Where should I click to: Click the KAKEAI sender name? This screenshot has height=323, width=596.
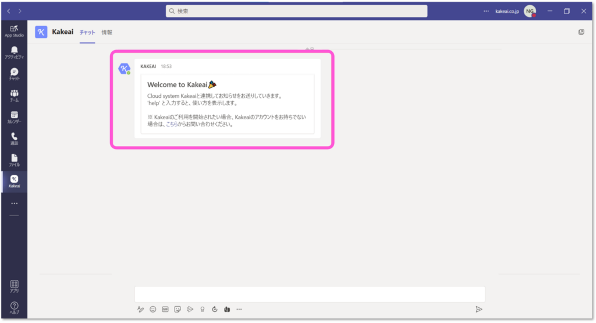(148, 66)
